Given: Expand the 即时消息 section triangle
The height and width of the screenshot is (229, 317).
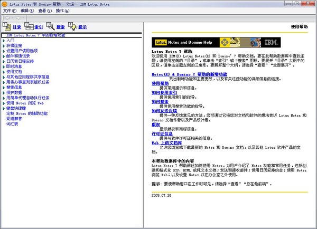Looking at the screenshot, I should click(x=3, y=66).
